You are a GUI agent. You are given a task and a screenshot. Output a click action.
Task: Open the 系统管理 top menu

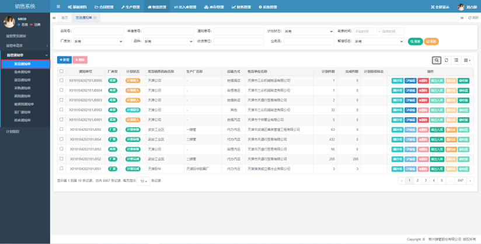(x=268, y=7)
